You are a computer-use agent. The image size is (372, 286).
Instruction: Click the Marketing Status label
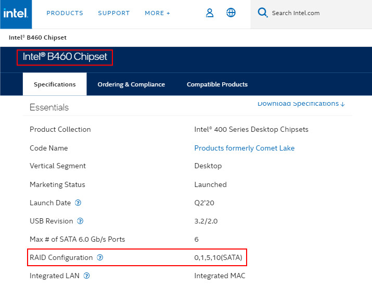[57, 184]
